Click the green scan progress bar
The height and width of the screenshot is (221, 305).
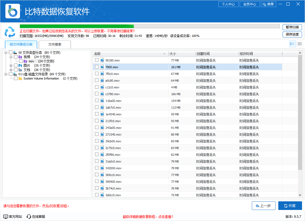(77, 26)
